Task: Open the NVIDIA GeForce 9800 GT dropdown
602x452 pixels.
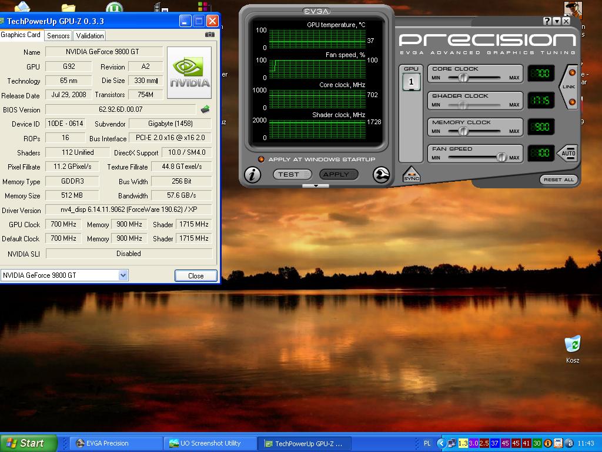Action: 123,275
